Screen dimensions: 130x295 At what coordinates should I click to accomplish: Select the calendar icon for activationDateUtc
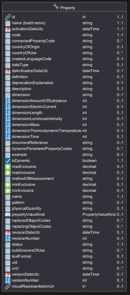(x=8, y=29)
